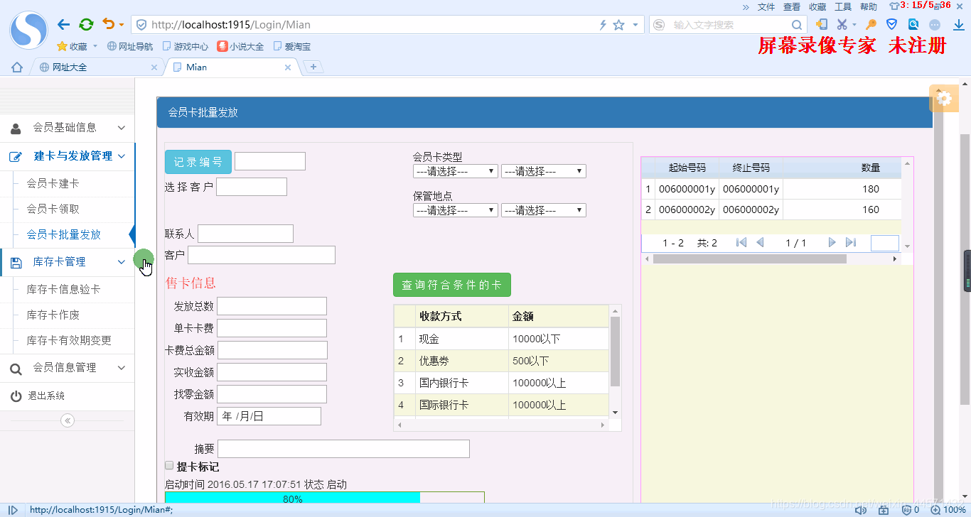Click the toolbox icon in status bar

pos(882,510)
